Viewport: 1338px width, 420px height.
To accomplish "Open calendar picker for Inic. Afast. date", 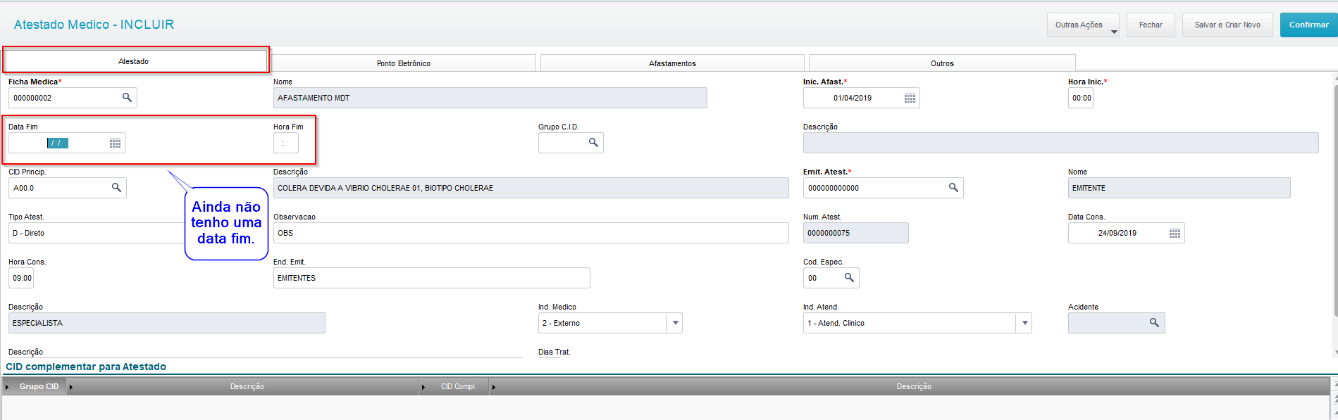I will [x=910, y=98].
